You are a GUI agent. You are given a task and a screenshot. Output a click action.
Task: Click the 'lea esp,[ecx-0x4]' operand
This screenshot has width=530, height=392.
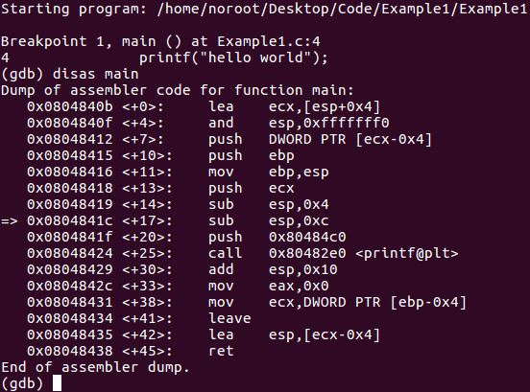click(325, 335)
